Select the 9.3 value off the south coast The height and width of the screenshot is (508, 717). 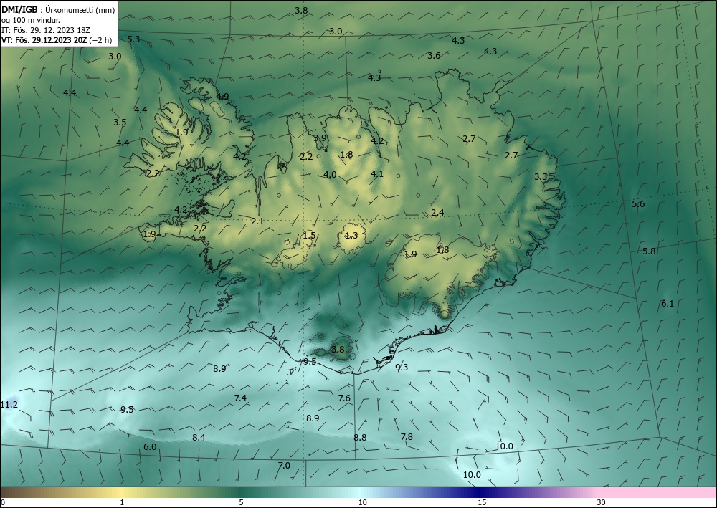click(402, 368)
